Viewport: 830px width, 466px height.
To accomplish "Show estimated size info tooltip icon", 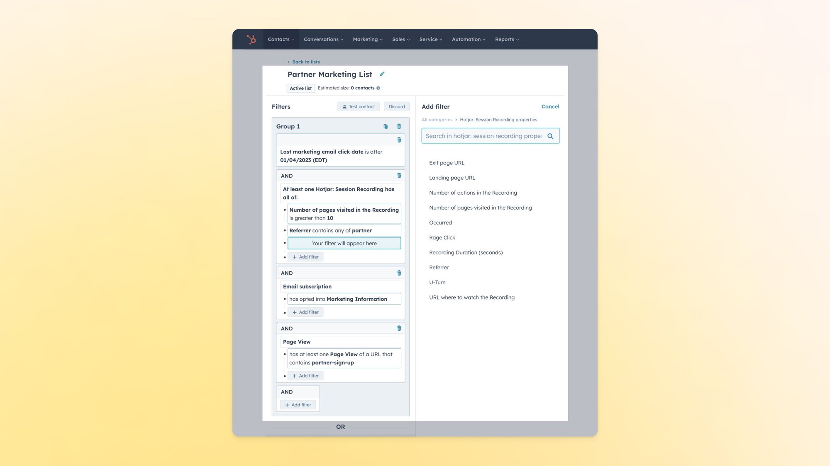I will (x=378, y=88).
